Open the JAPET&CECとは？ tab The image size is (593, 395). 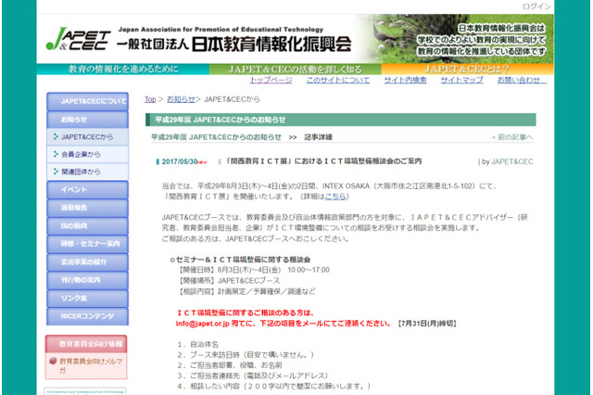[467, 69]
